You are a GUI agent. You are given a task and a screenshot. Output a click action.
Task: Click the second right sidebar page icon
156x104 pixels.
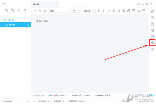[152, 18]
